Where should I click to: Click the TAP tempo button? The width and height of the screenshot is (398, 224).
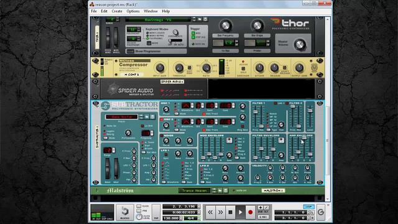(x=156, y=212)
